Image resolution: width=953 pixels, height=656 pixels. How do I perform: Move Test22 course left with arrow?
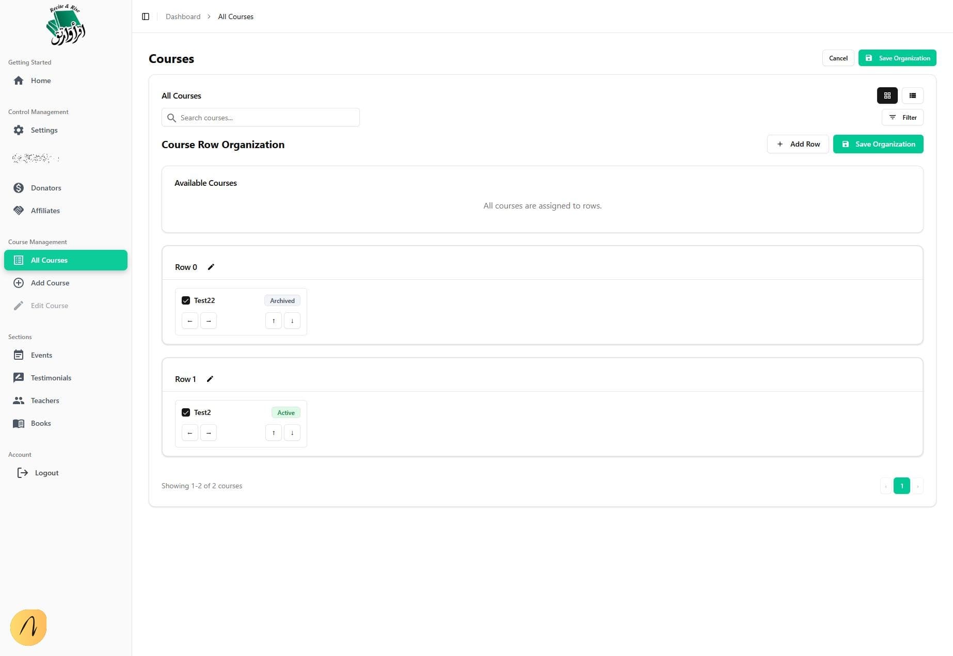(x=190, y=321)
